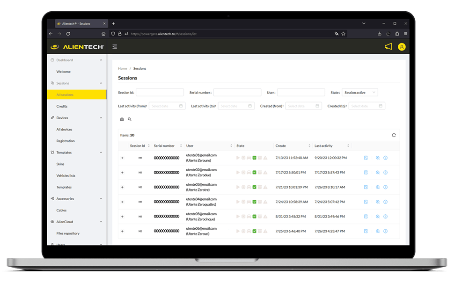This screenshot has height=284, width=454.
Task: Click green check state icon for utente04@email.com
Action: [x=254, y=202]
